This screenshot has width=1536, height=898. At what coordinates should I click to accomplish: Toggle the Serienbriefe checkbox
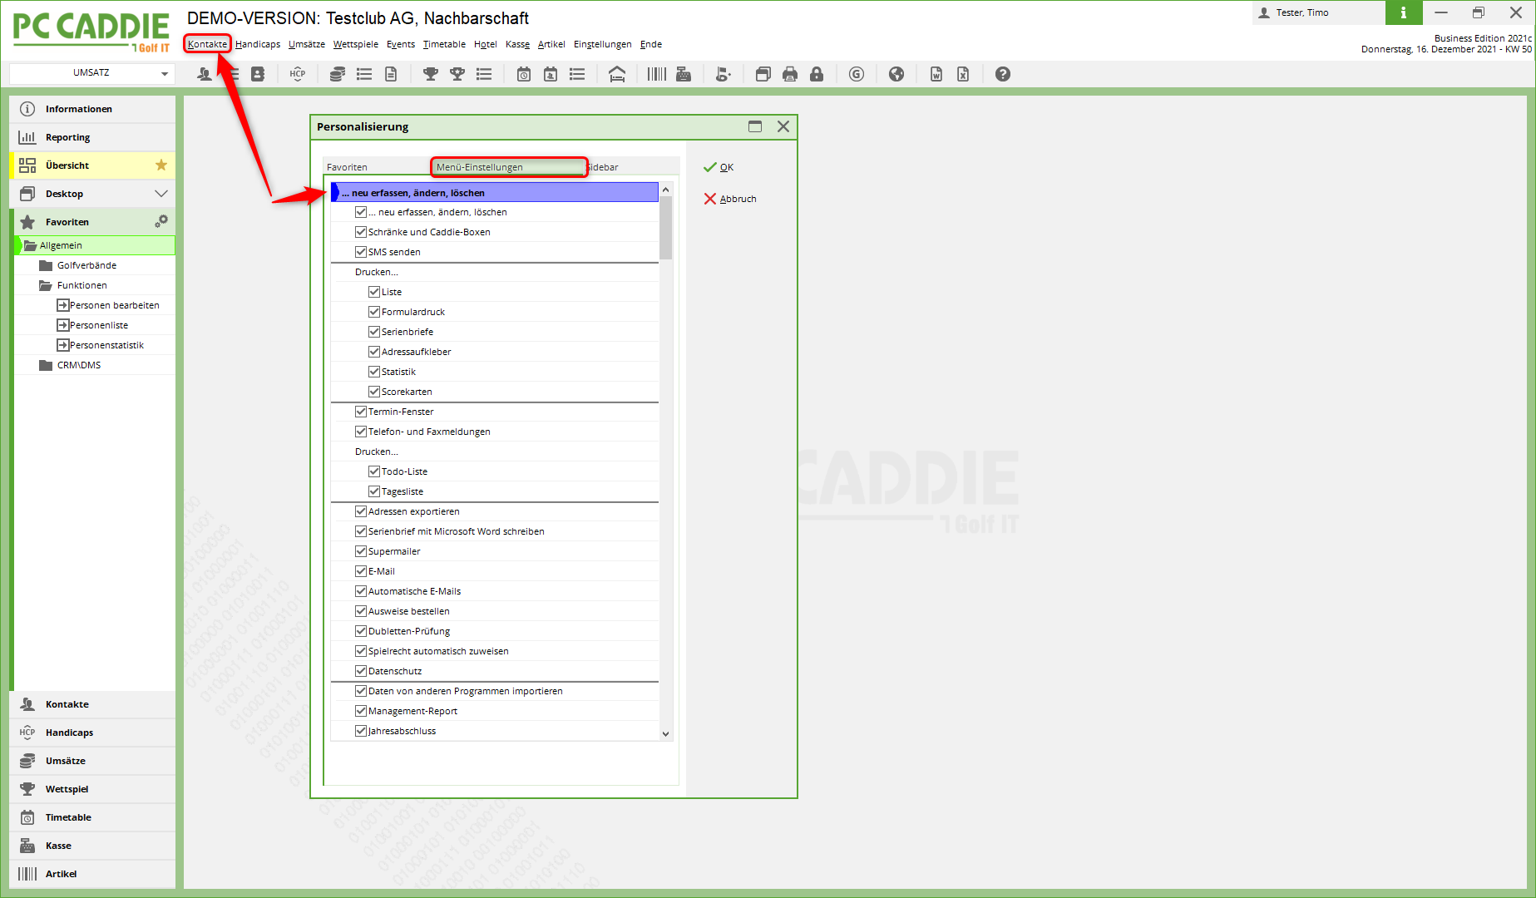click(x=374, y=332)
